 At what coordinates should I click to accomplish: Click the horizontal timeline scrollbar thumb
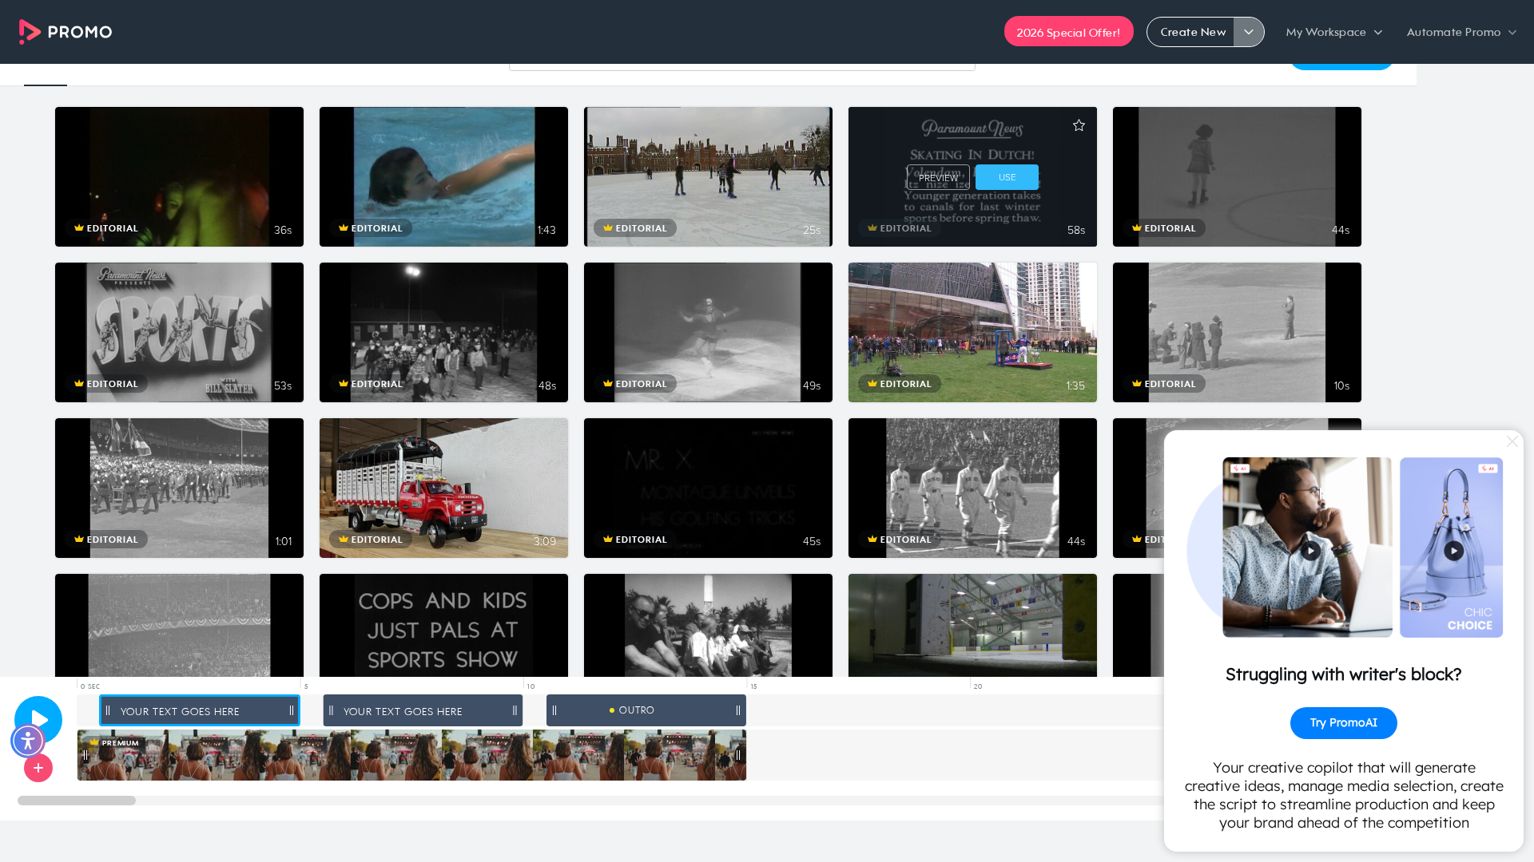[77, 801]
